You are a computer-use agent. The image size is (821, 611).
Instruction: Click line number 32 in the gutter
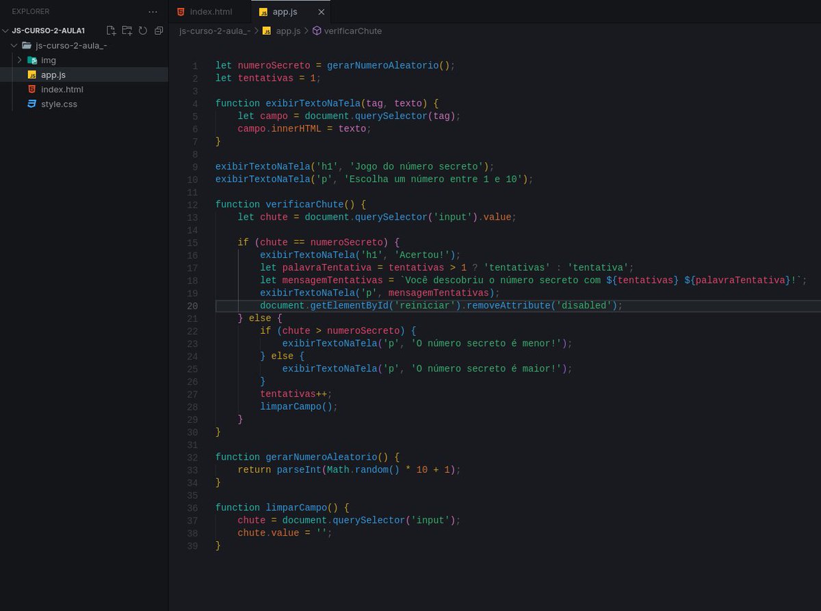click(x=193, y=457)
